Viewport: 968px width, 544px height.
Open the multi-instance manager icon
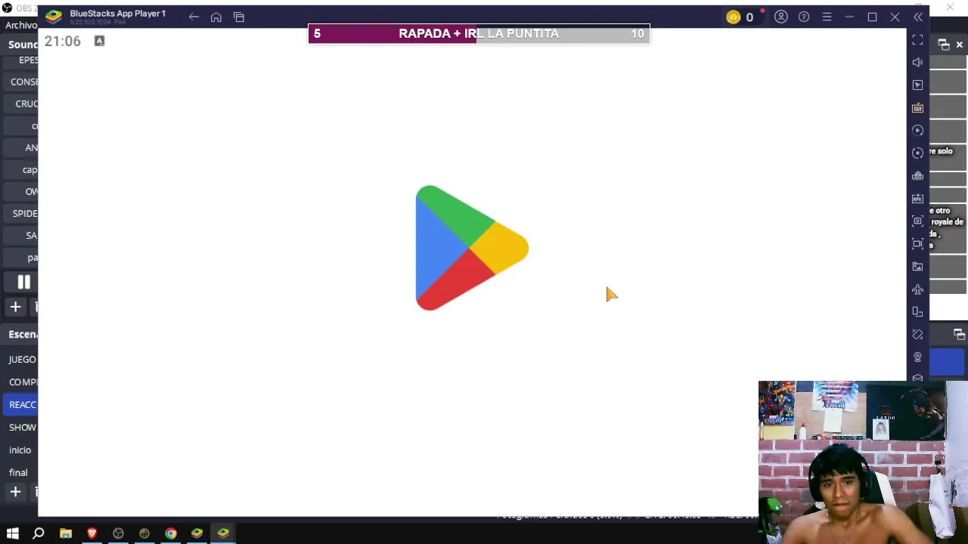[918, 175]
